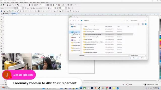Viewport: 161px width, 90px height.
Task: Select the Pick tool in the toolbox
Action: pos(2,14)
